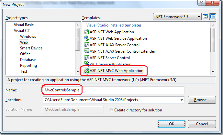This screenshot has width=223, height=135.
Task: Cancel the New Project dialog
Action: 202,124
